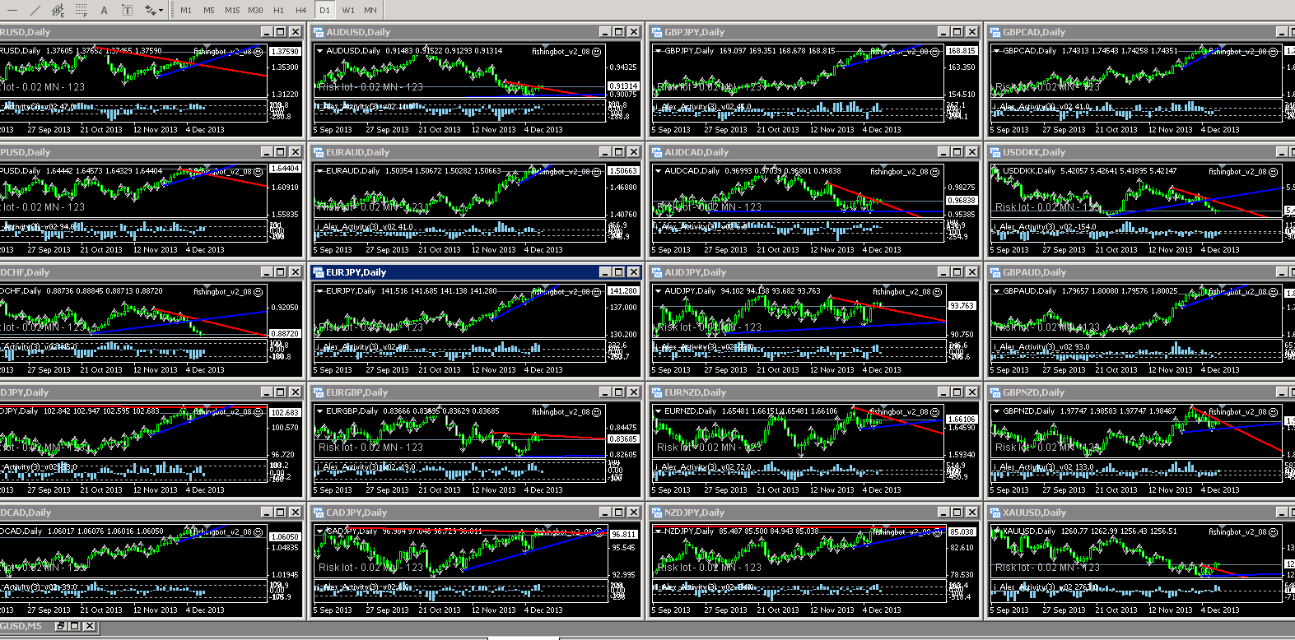Click the 1.50663 price label in EURAUD

(x=623, y=171)
